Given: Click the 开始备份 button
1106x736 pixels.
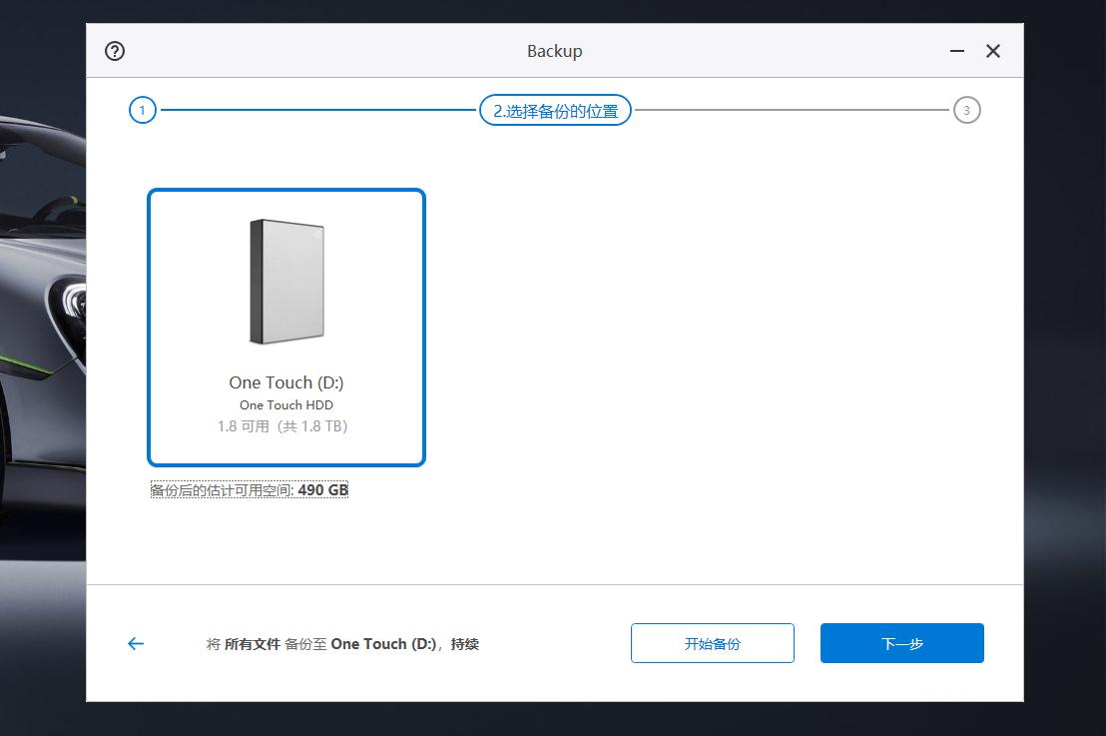Looking at the screenshot, I should (713, 643).
